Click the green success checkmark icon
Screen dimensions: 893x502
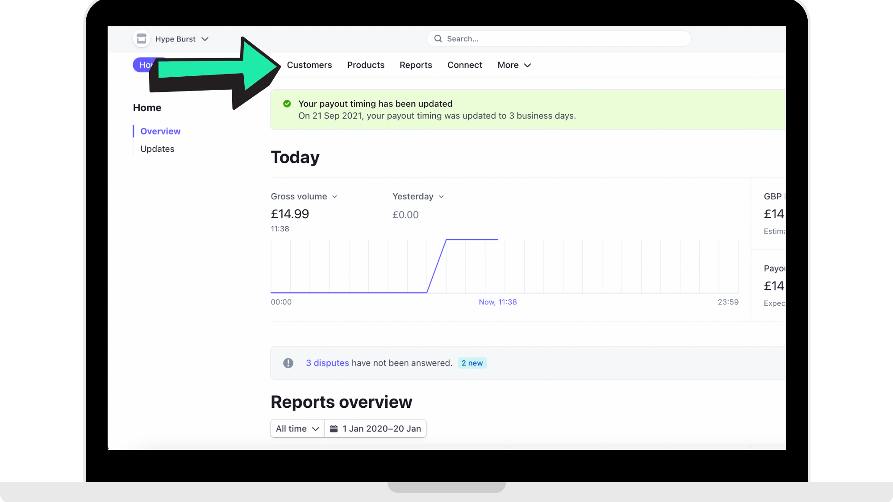(x=287, y=104)
